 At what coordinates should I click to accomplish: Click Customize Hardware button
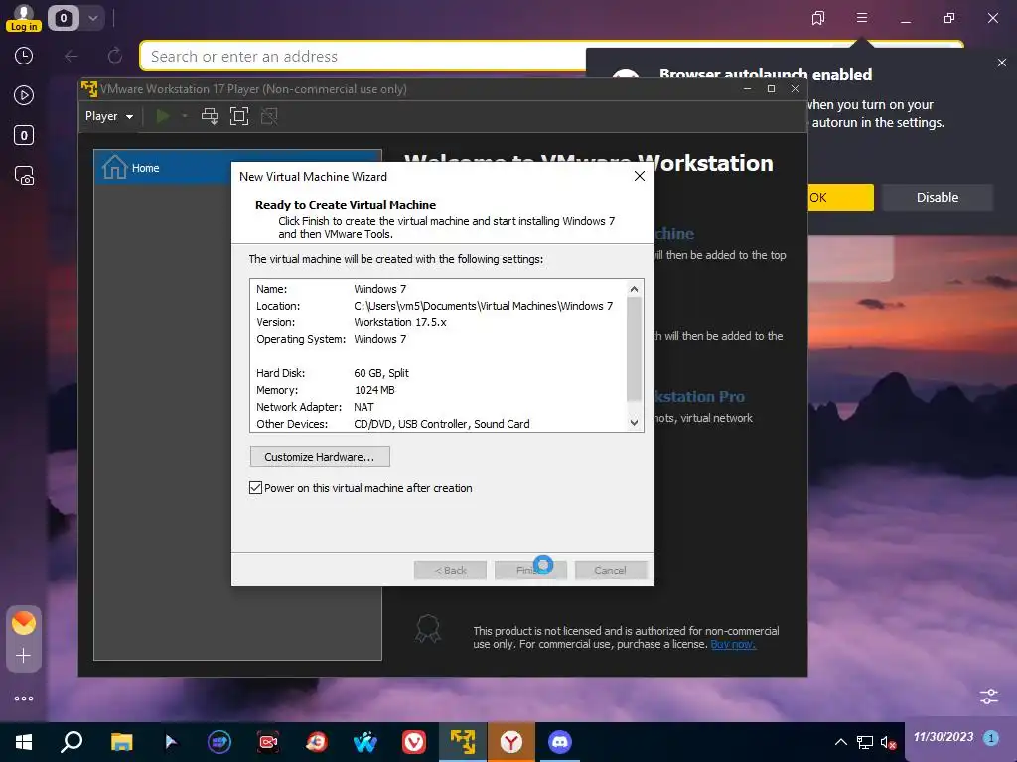click(x=320, y=457)
